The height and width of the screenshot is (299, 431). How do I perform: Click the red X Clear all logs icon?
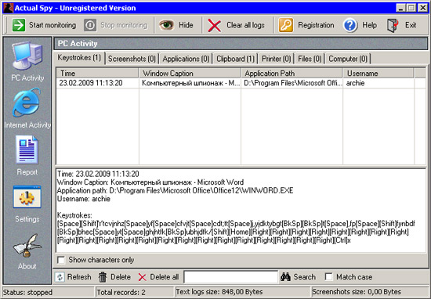pyautogui.click(x=215, y=26)
